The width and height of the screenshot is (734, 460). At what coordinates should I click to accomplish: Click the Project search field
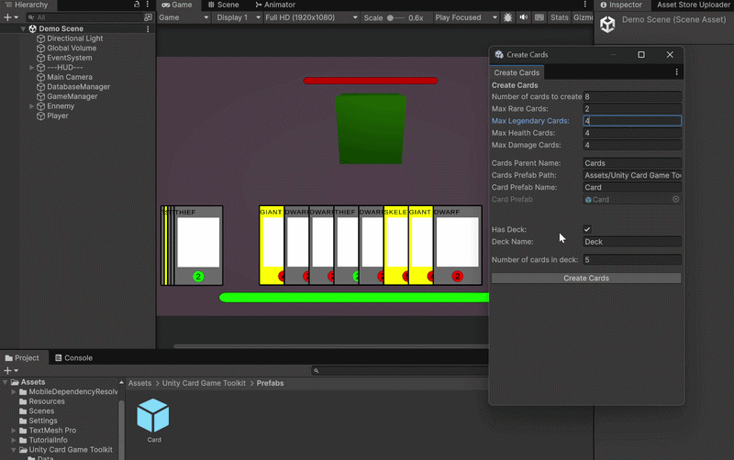[400, 371]
